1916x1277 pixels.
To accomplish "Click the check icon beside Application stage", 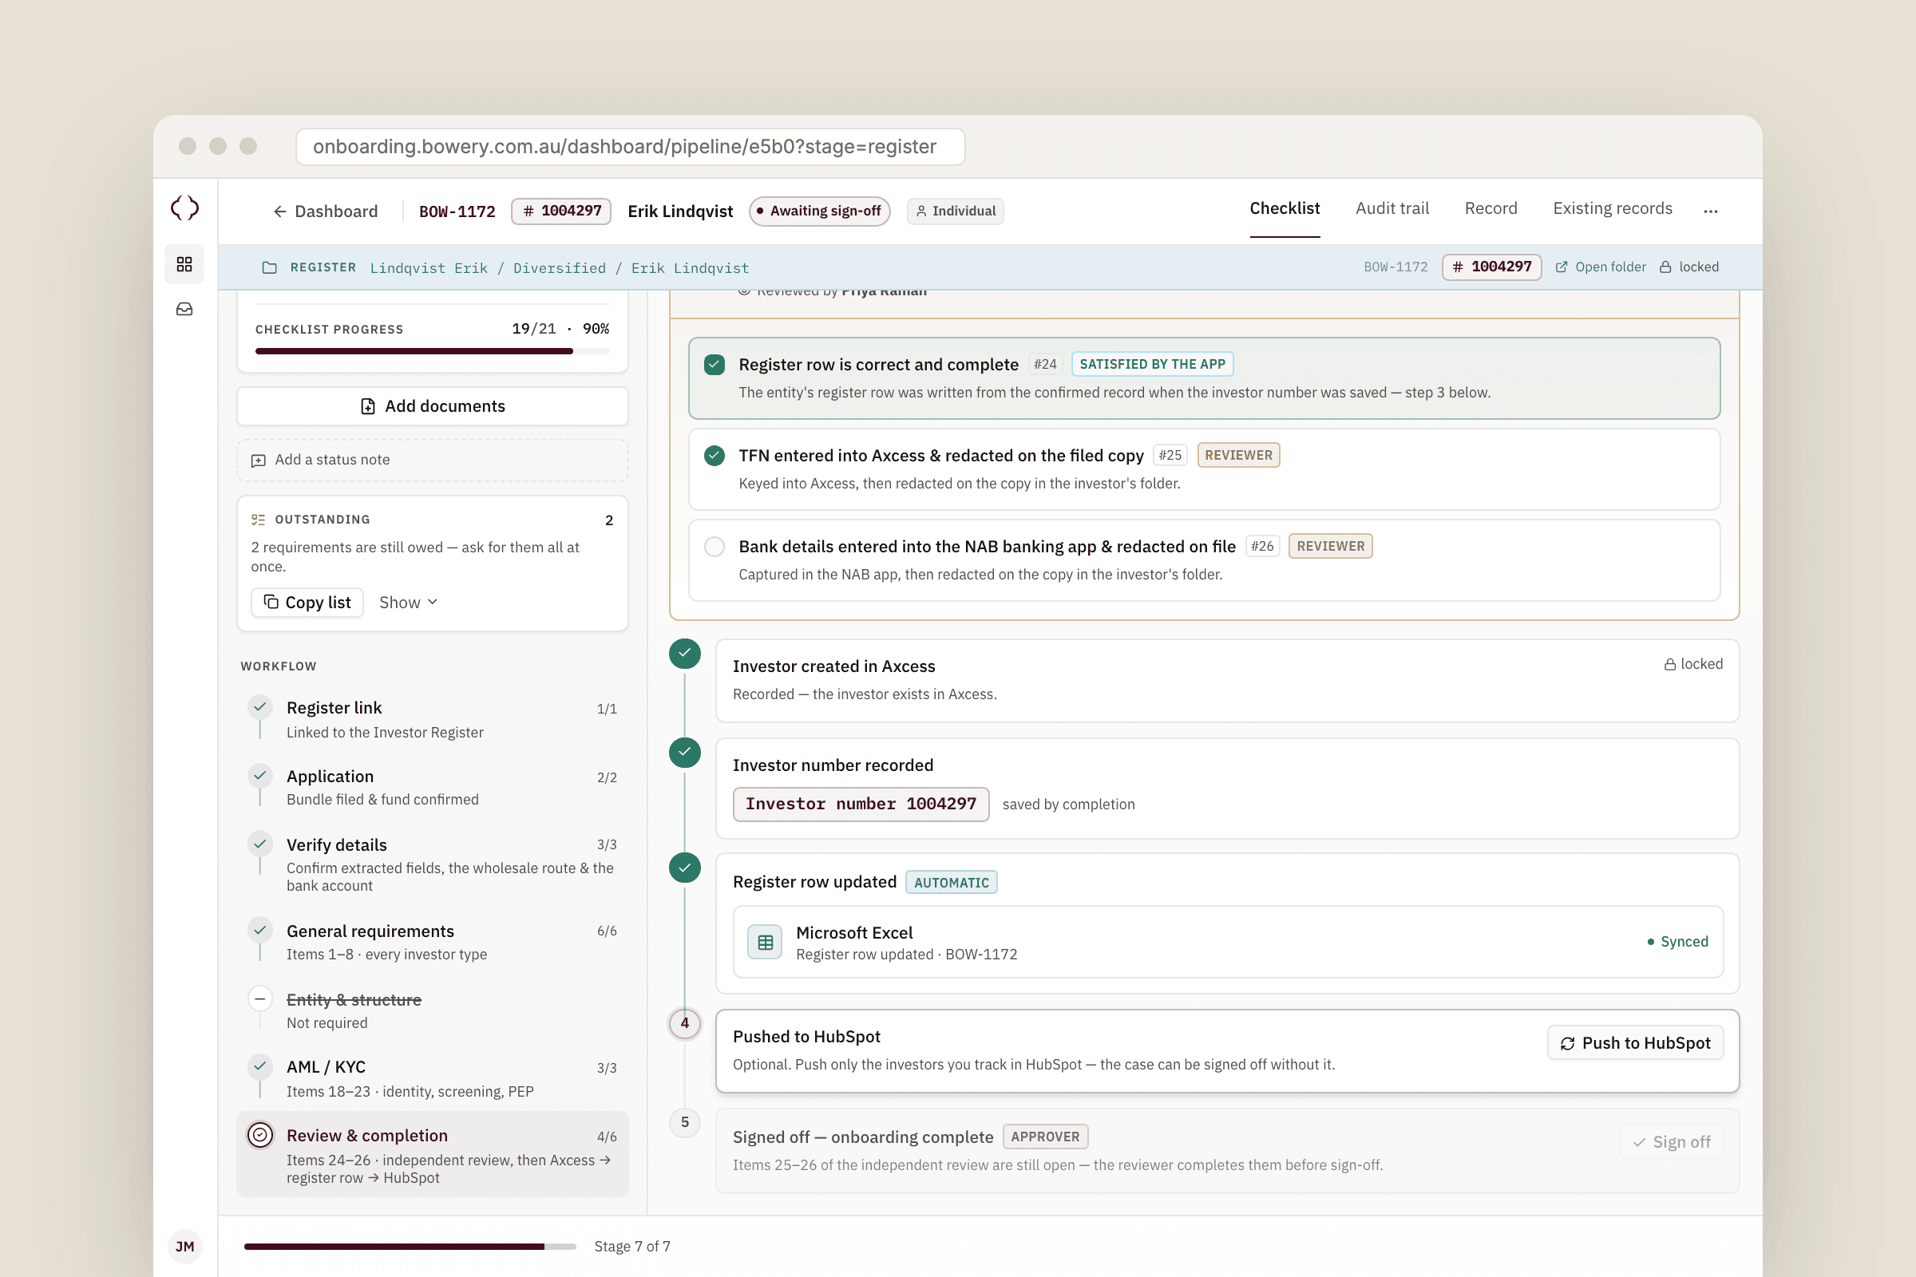I will [x=260, y=775].
